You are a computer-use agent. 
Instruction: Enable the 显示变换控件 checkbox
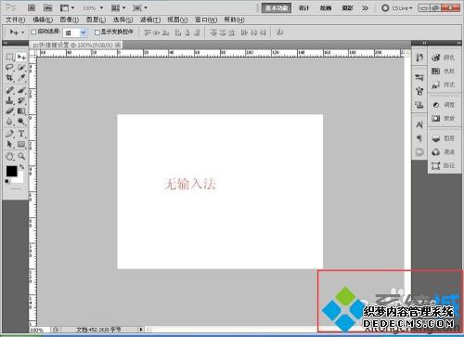click(97, 32)
